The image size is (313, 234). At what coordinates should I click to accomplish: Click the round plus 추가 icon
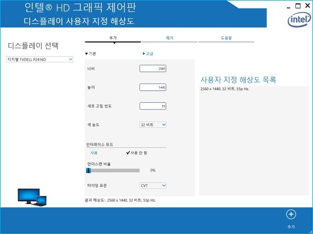(x=291, y=215)
